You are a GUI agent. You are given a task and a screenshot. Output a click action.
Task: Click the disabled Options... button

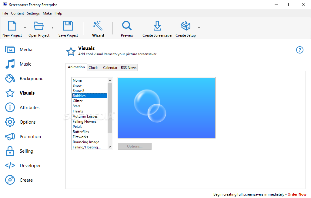pos(135,146)
